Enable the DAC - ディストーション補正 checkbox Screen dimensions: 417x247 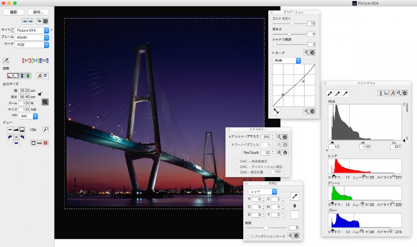(237, 167)
